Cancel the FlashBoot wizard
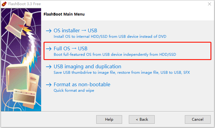The width and height of the screenshot is (215, 128). (x=198, y=119)
